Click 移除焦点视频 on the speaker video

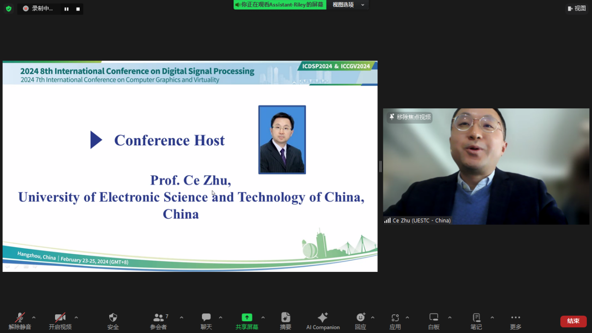[x=410, y=117]
